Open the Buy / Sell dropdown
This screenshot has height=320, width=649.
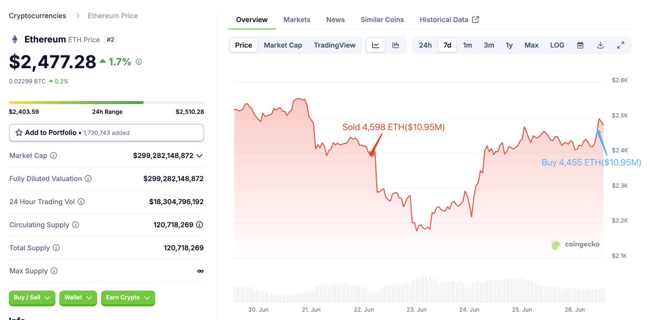click(x=32, y=298)
